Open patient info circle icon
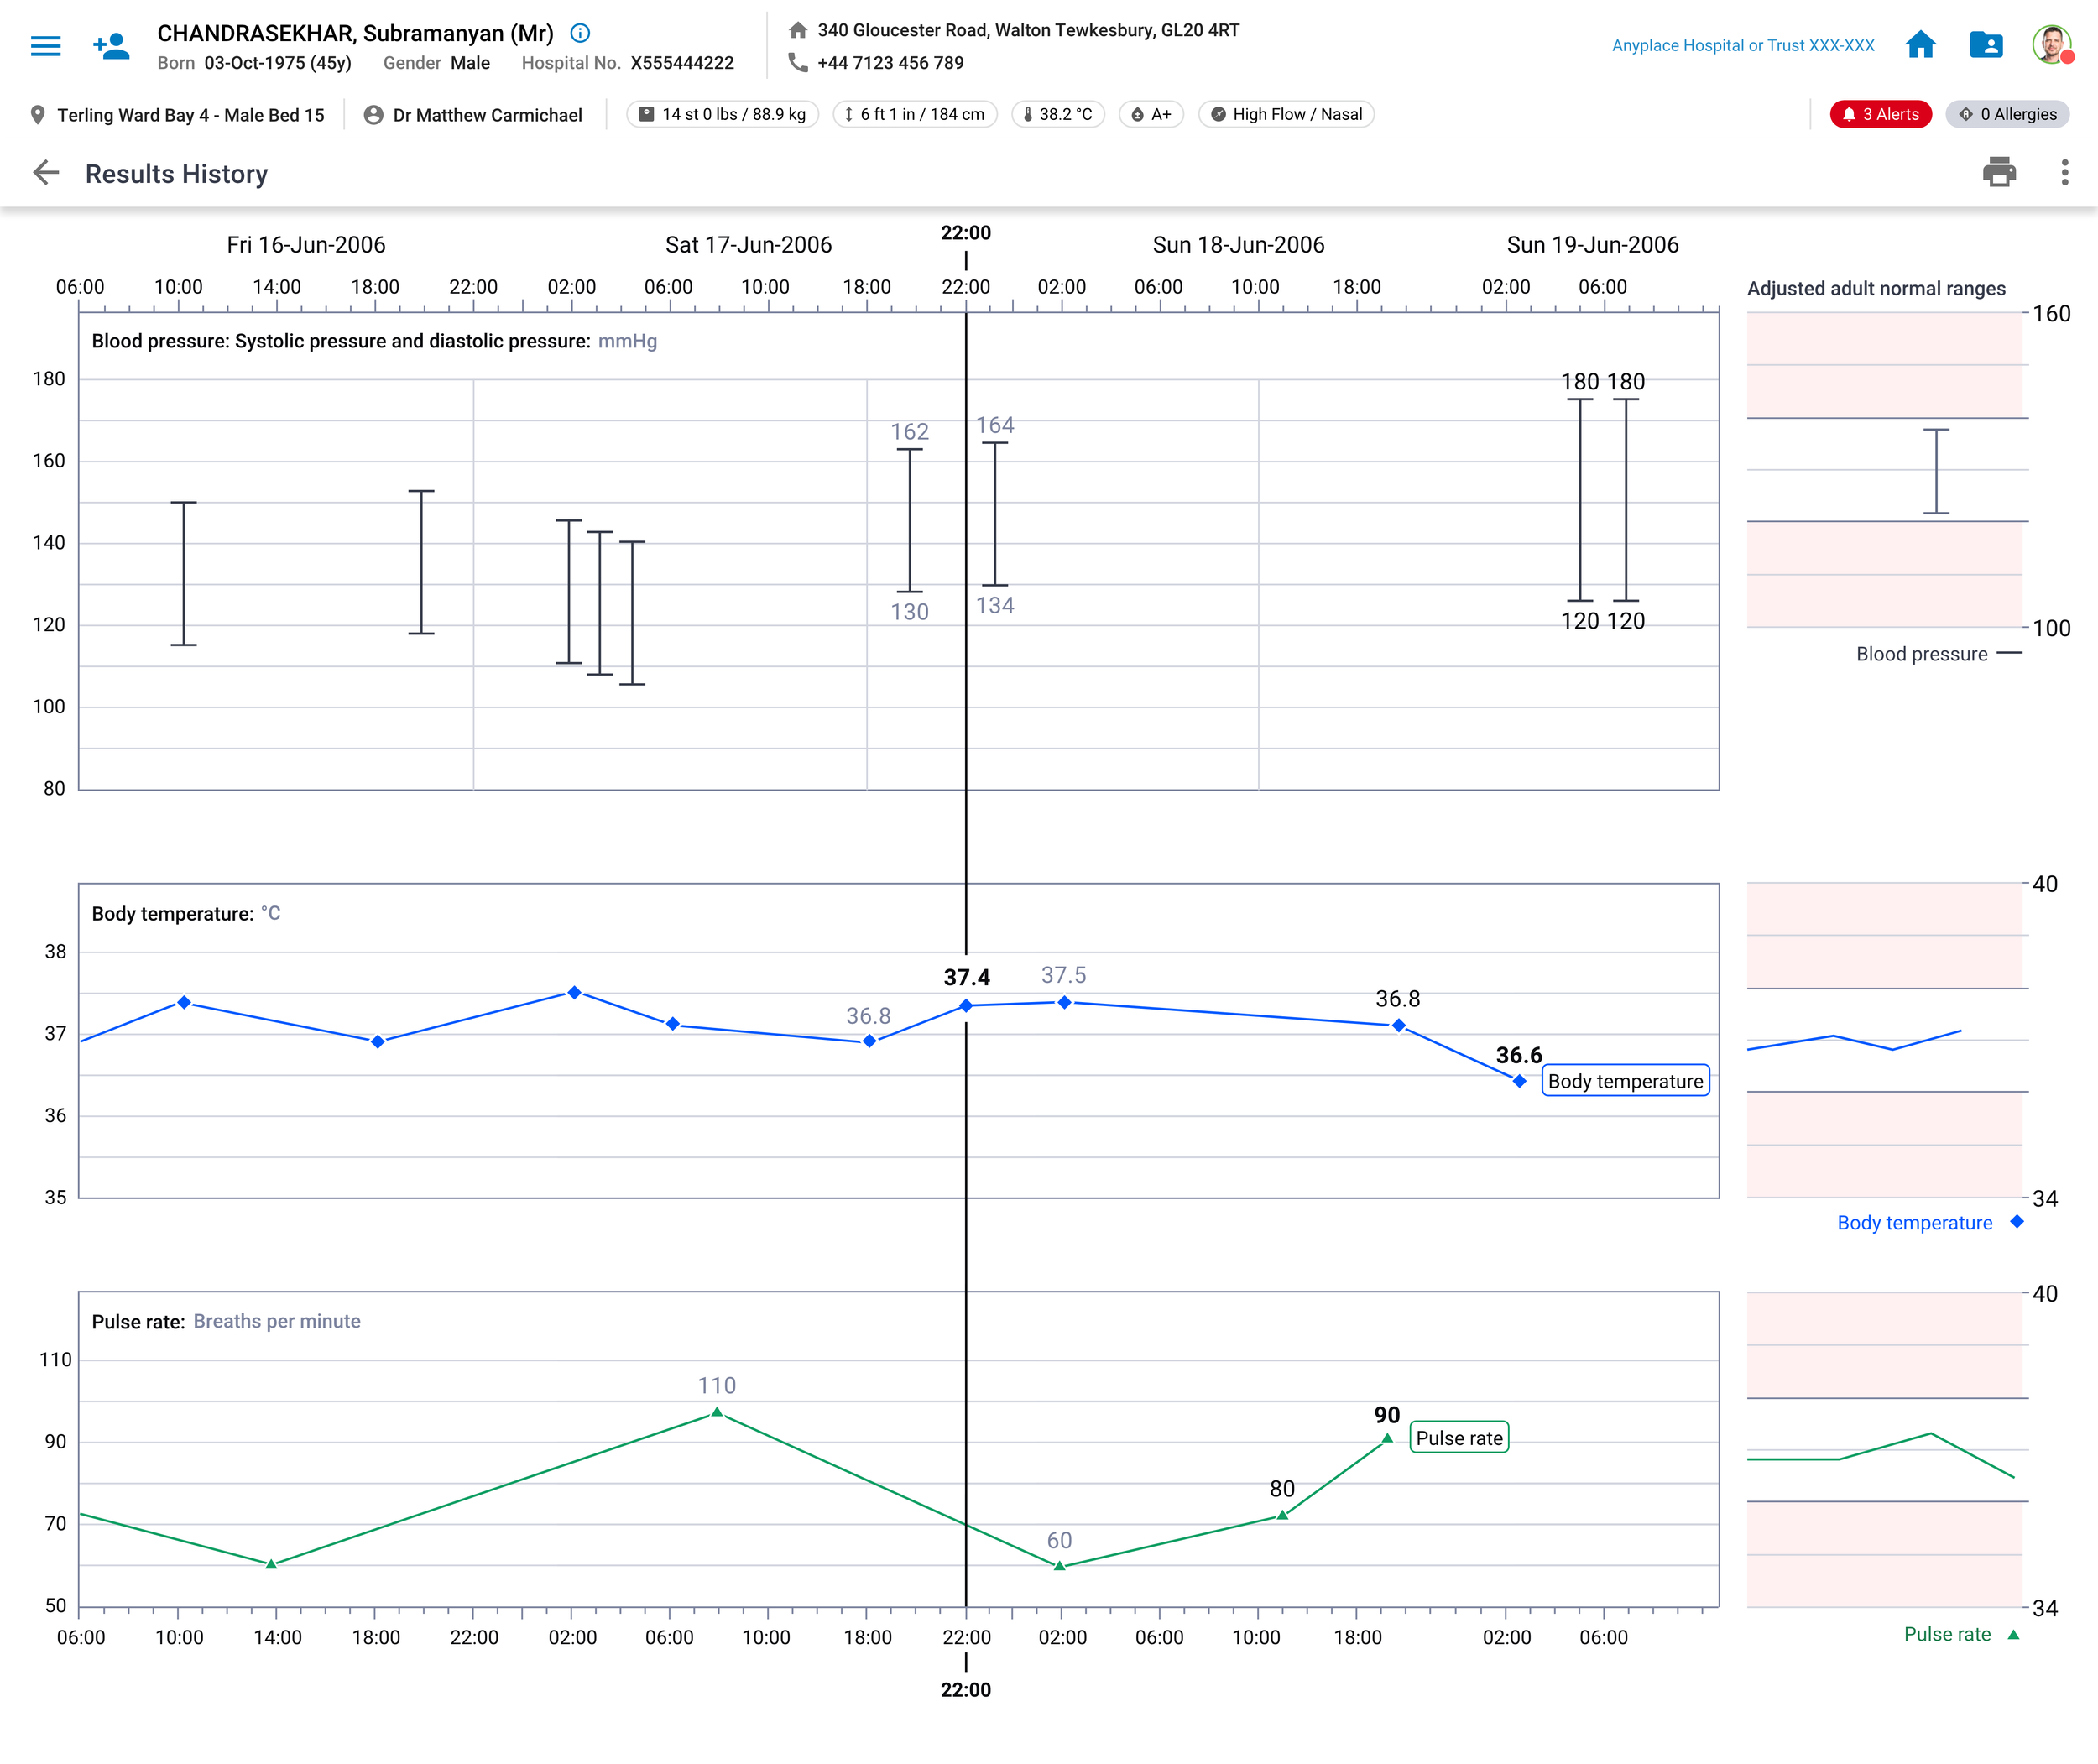This screenshot has height=1764, width=2098. tap(580, 33)
